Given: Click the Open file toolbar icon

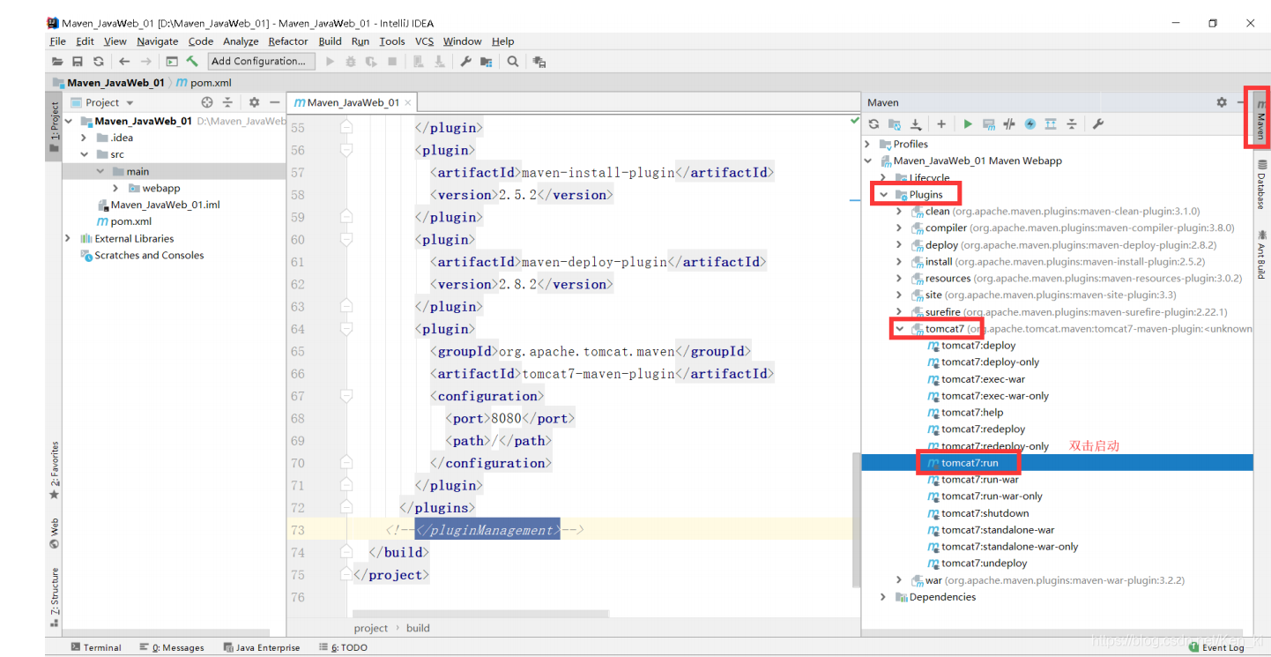Looking at the screenshot, I should (x=57, y=62).
